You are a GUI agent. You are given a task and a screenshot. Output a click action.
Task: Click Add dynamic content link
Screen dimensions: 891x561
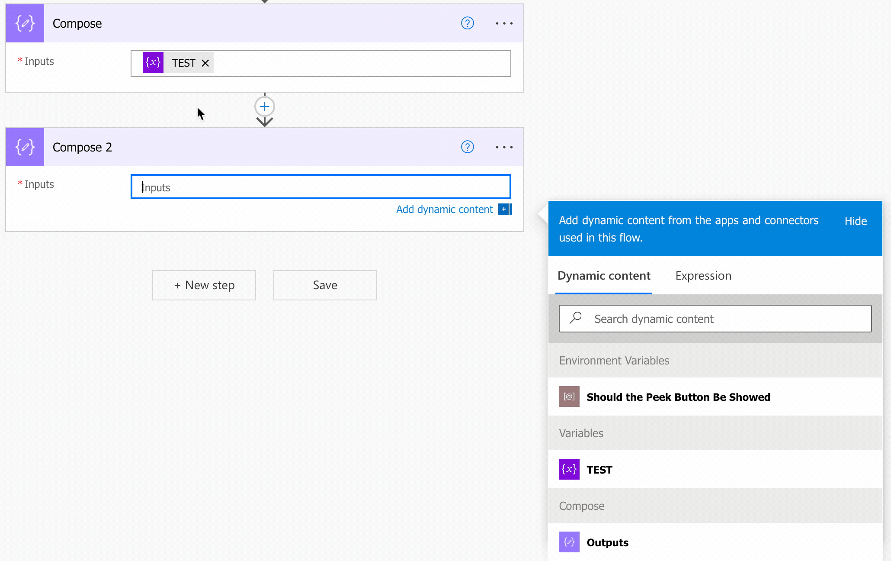click(x=444, y=210)
